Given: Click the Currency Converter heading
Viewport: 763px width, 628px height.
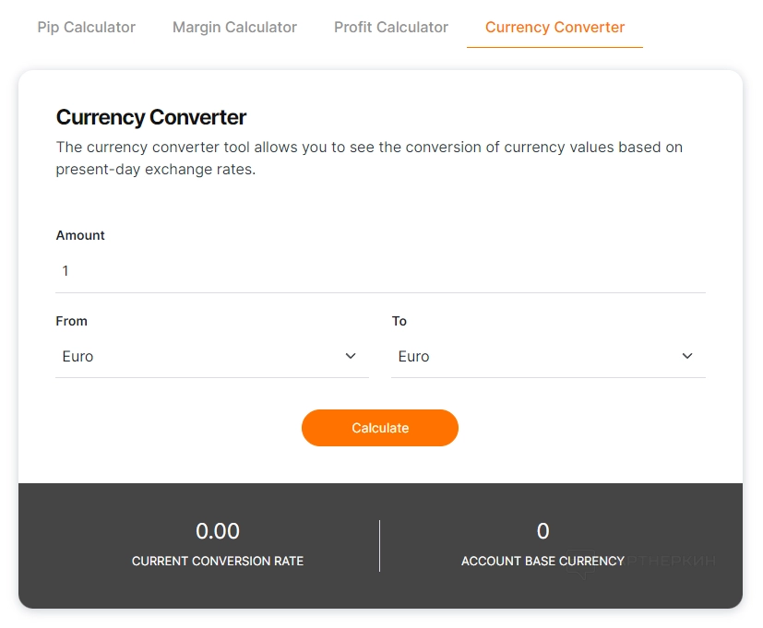Looking at the screenshot, I should [151, 117].
